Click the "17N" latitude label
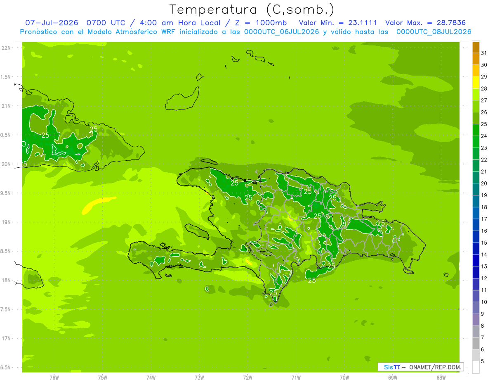The width and height of the screenshot is (495, 383). click(x=7, y=338)
